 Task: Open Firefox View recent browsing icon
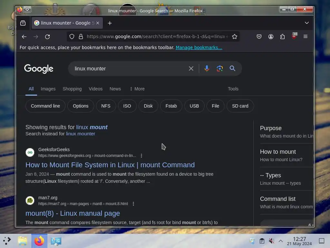(23, 23)
